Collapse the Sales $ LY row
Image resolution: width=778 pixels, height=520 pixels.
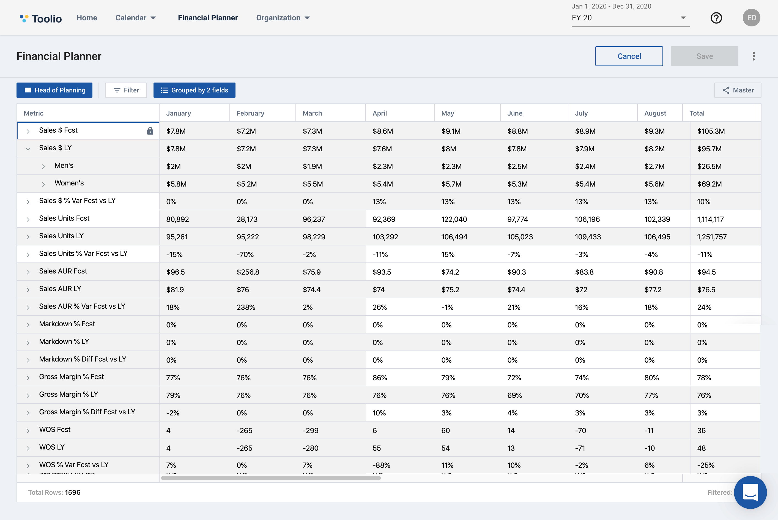pos(28,149)
